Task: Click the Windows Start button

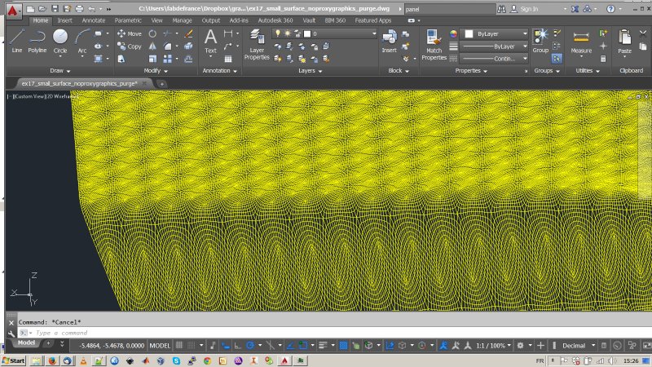Action: [x=14, y=360]
